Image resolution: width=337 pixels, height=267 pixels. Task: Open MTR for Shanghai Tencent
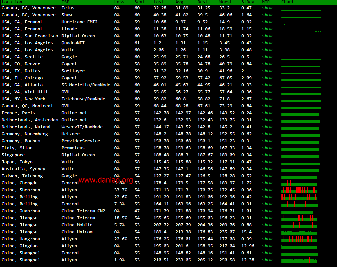point(267,253)
